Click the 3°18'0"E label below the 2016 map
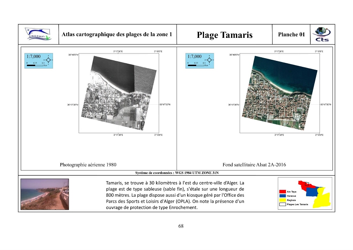Screen dimensions: 353x250 coord(319,135)
